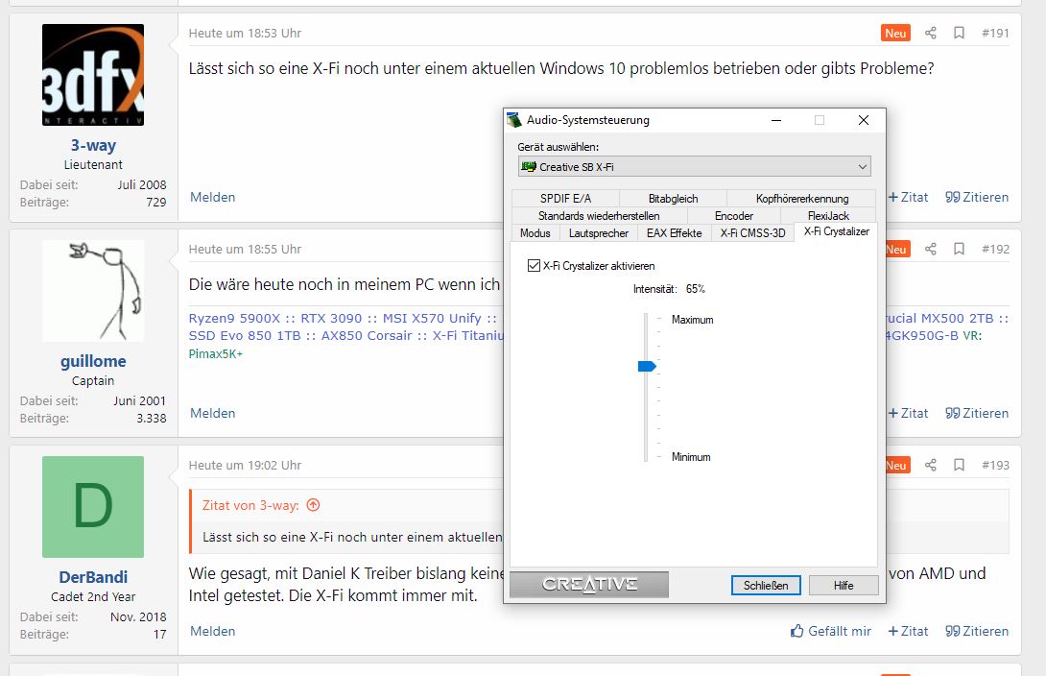Image resolution: width=1046 pixels, height=676 pixels.
Task: Click the Maximum slider label
Action: coord(693,320)
